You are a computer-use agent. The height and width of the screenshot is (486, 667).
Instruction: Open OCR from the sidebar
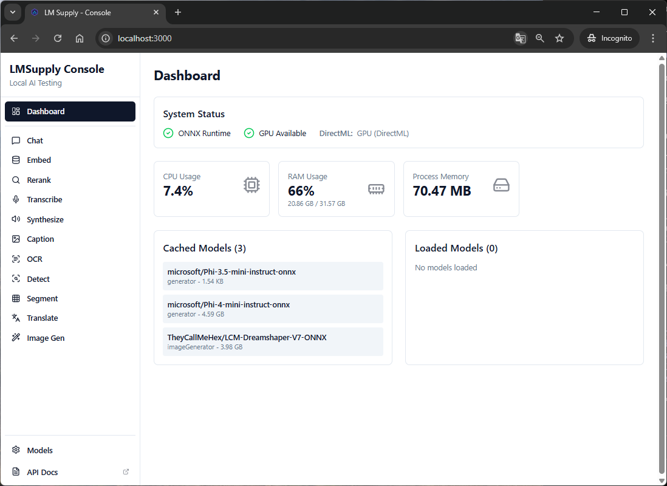pyautogui.click(x=70, y=259)
